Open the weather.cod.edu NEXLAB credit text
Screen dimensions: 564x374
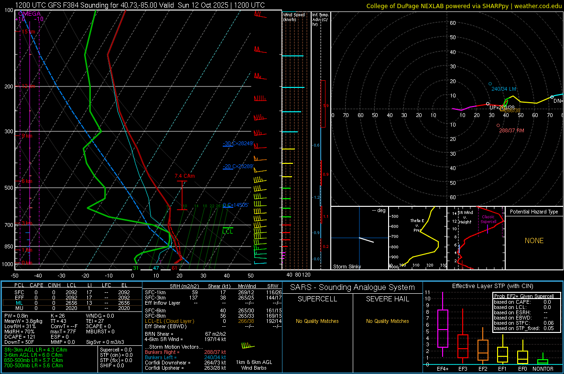tap(464, 6)
